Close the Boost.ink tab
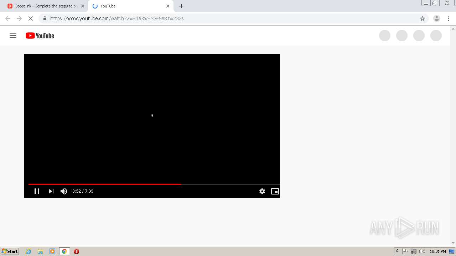Image resolution: width=456 pixels, height=256 pixels. (x=83, y=6)
